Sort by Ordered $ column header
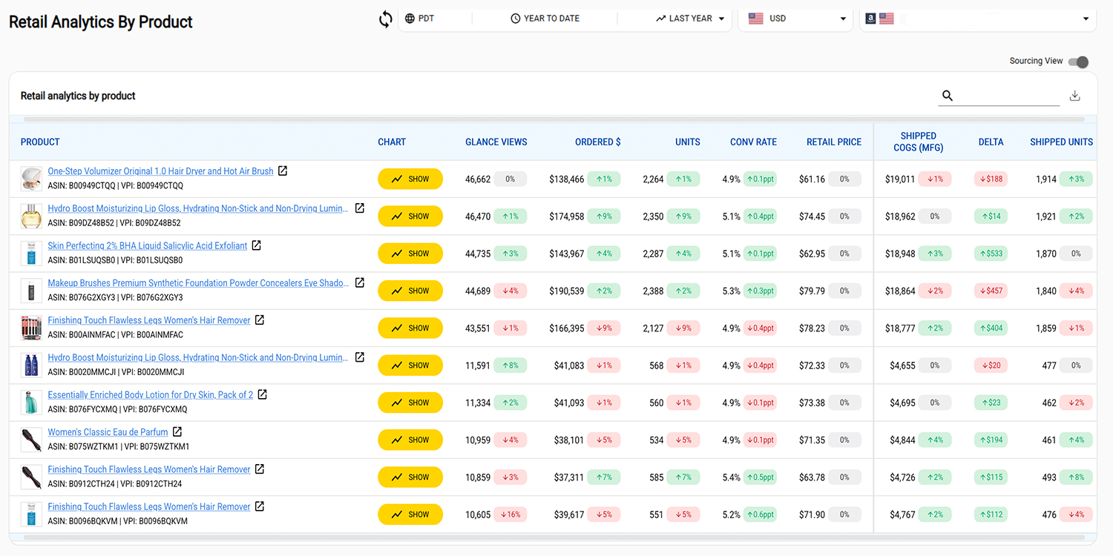This screenshot has width=1113, height=556. pyautogui.click(x=597, y=142)
